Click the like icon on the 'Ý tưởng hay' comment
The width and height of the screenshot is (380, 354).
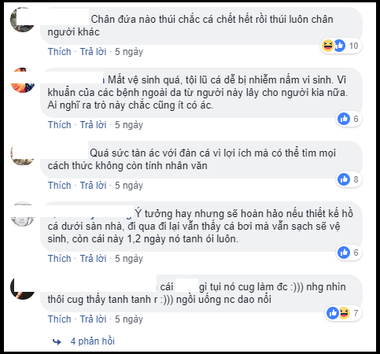coord(344,253)
